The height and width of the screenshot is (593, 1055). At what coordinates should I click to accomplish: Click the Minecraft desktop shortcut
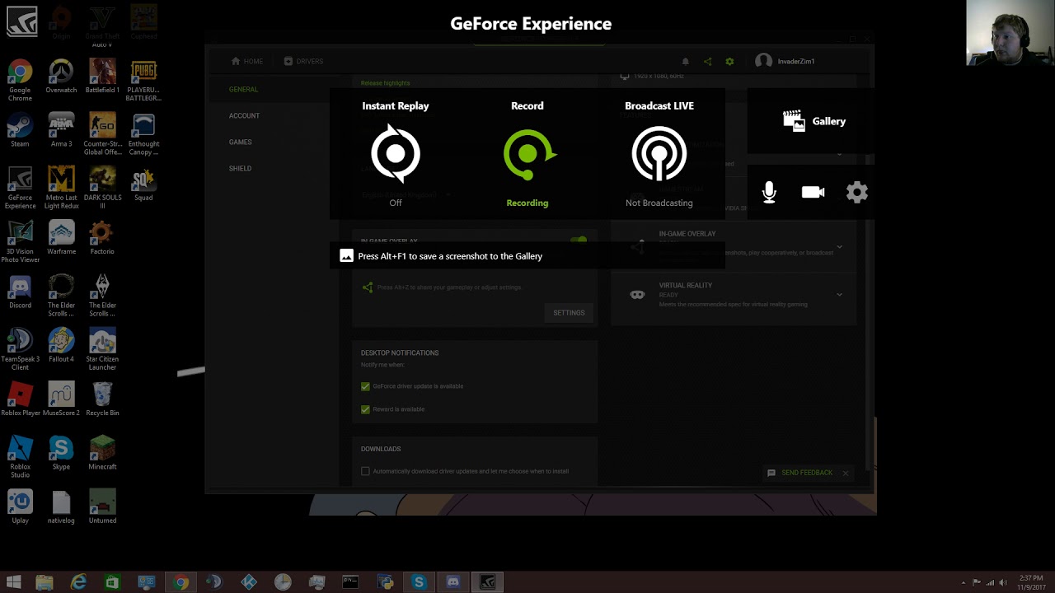[102, 453]
